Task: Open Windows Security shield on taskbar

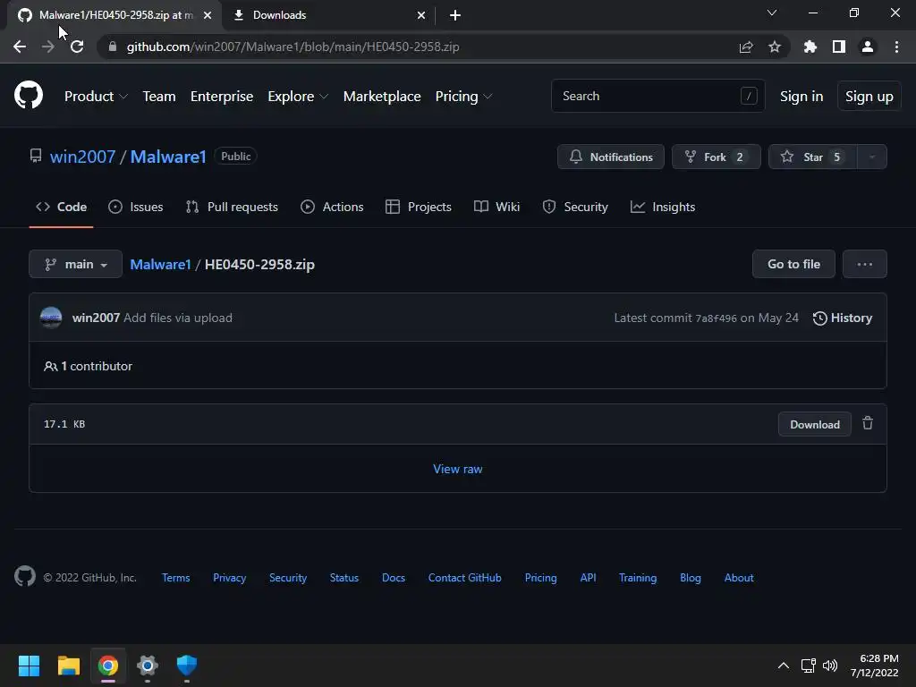Action: point(187,666)
